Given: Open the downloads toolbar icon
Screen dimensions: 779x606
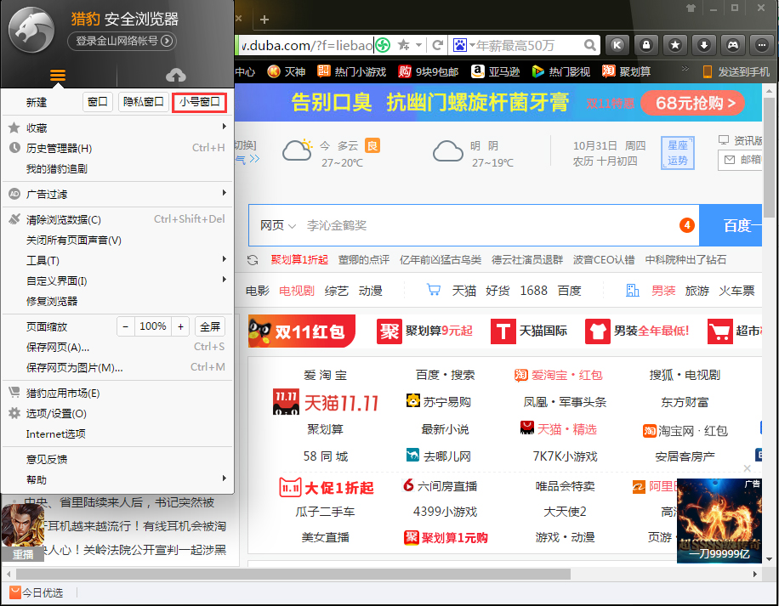Looking at the screenshot, I should click(703, 45).
